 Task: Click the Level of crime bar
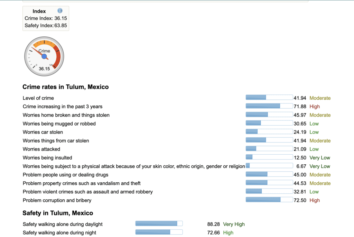[x=269, y=97]
